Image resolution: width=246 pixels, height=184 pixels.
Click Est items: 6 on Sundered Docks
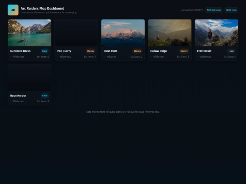point(43,57)
